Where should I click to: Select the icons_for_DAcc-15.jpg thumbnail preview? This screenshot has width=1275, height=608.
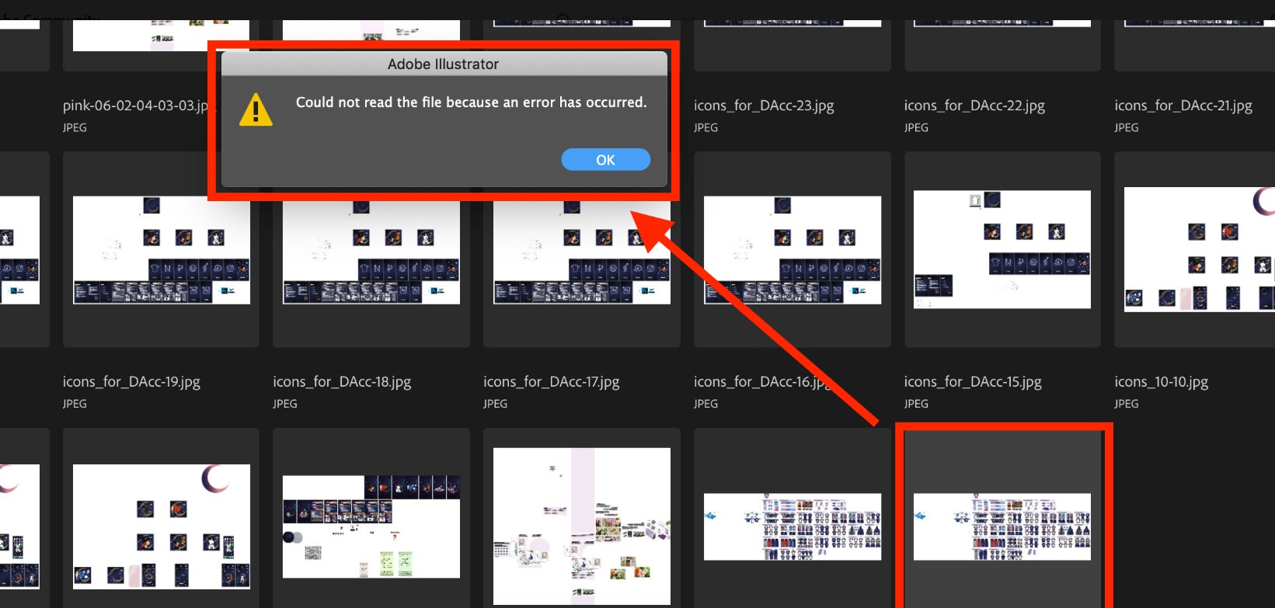point(1002,250)
